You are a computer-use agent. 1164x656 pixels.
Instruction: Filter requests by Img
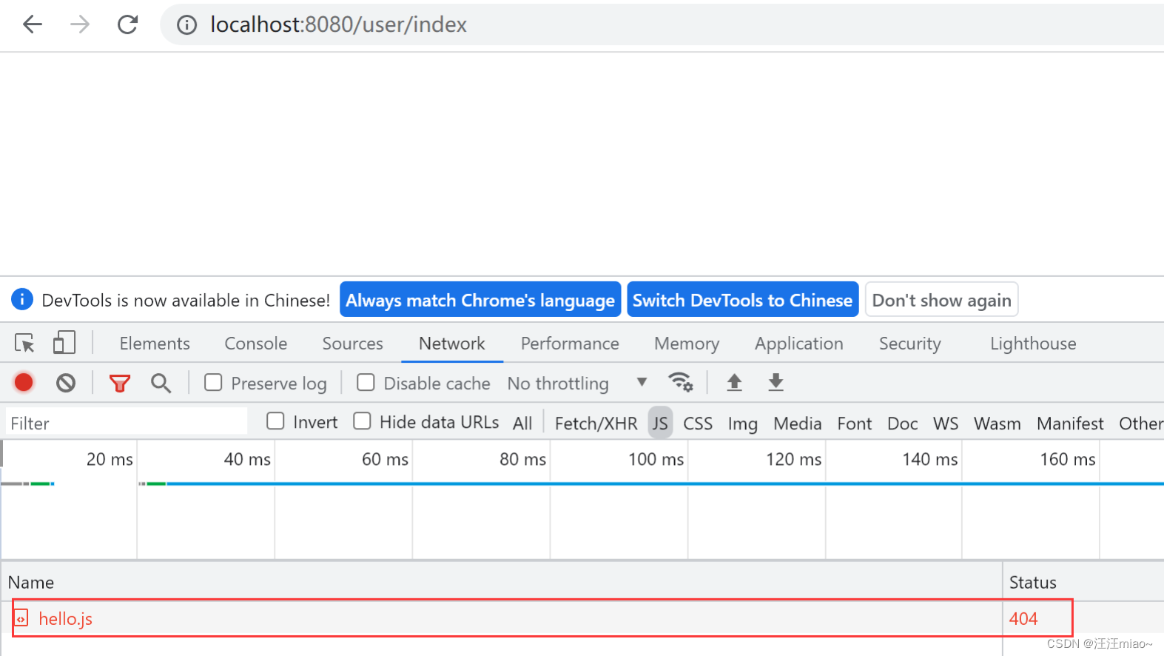click(742, 424)
